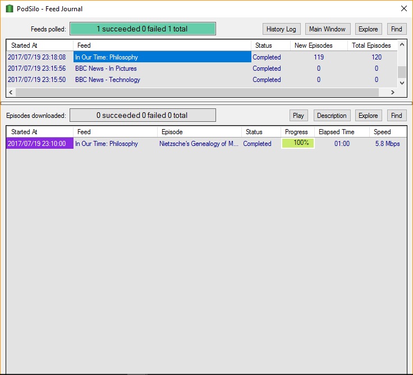Click feeds list horizontal scroll right arrow
This screenshot has height=375, width=413.
[393, 92]
